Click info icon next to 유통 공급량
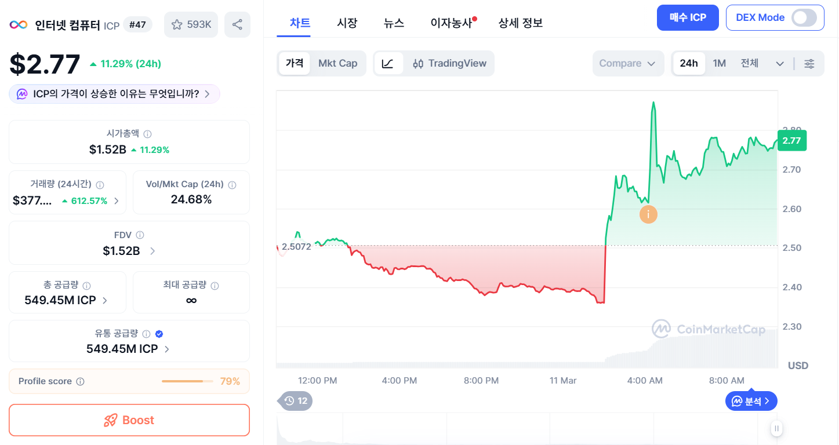 pos(146,334)
